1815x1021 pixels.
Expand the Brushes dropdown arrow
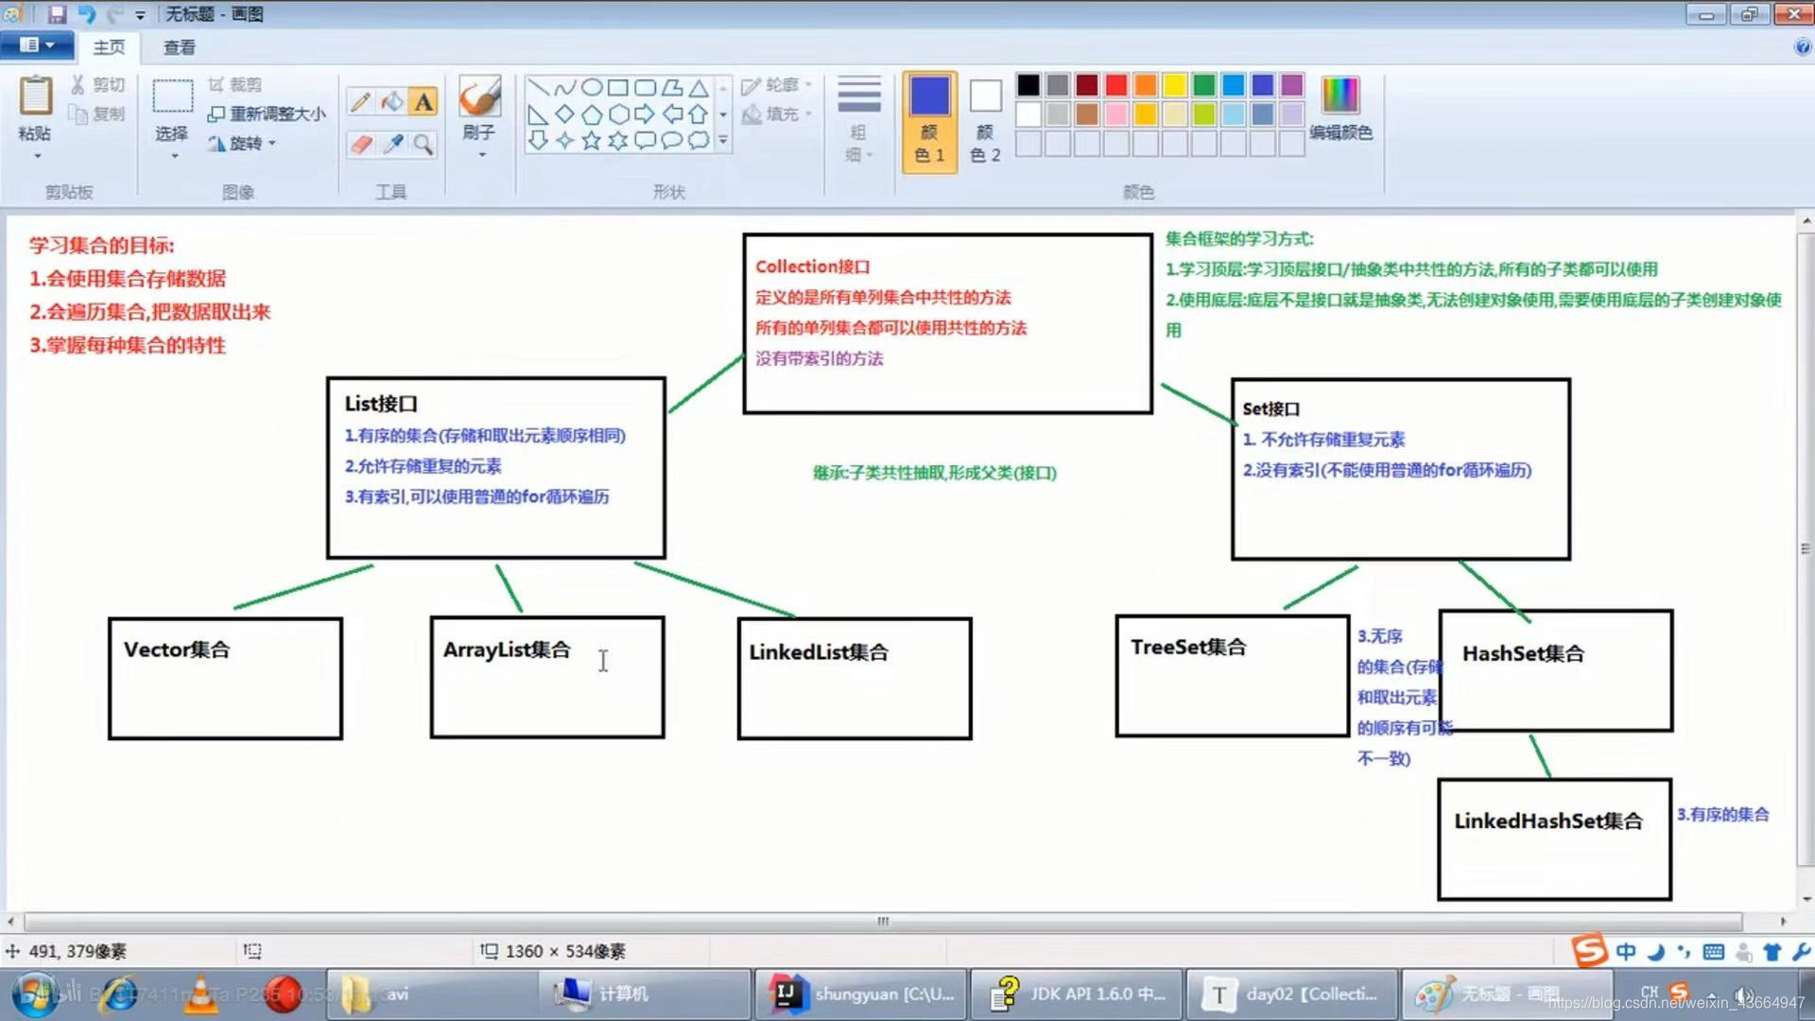click(x=481, y=155)
